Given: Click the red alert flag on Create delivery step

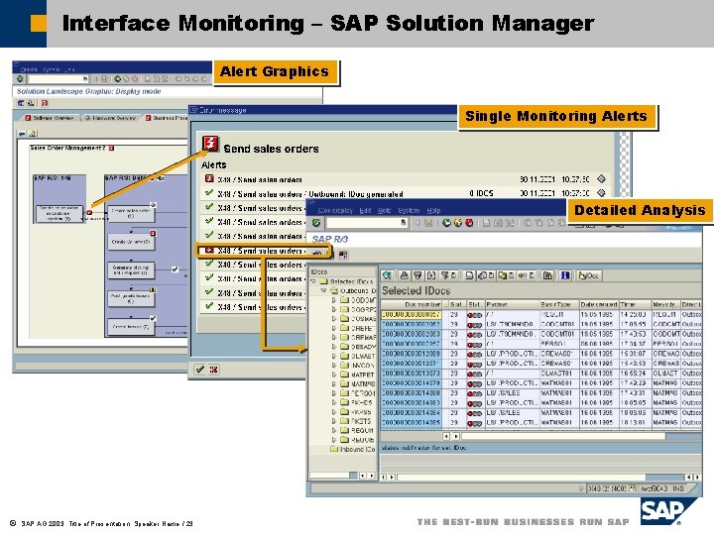Looking at the screenshot, I should coord(153,234).
